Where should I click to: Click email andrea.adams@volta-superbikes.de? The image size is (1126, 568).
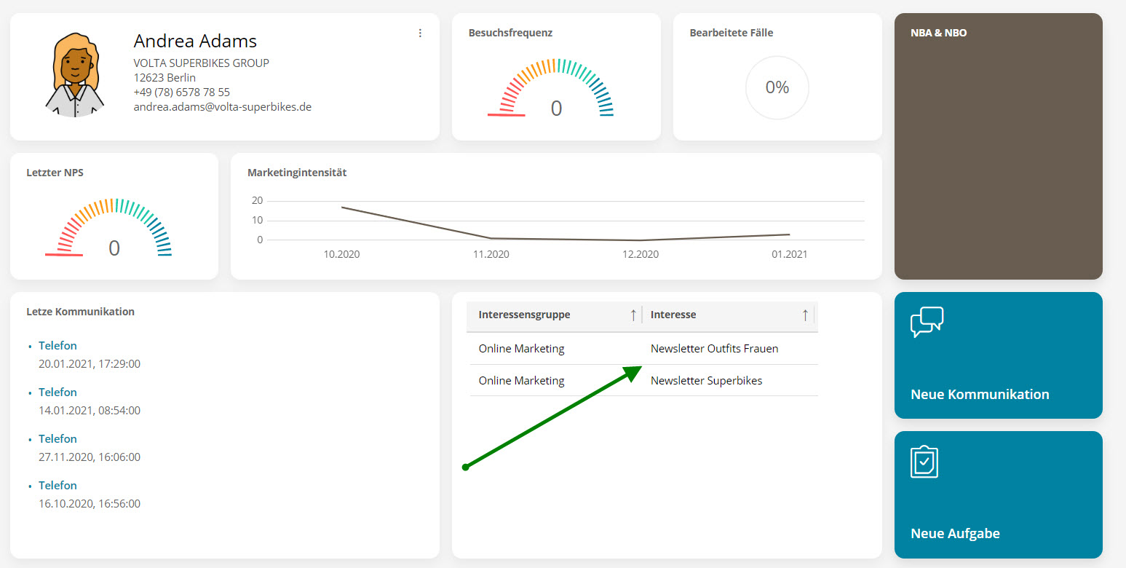222,106
